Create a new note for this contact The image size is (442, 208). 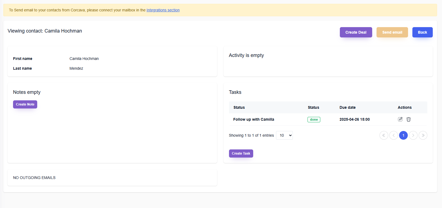point(25,104)
